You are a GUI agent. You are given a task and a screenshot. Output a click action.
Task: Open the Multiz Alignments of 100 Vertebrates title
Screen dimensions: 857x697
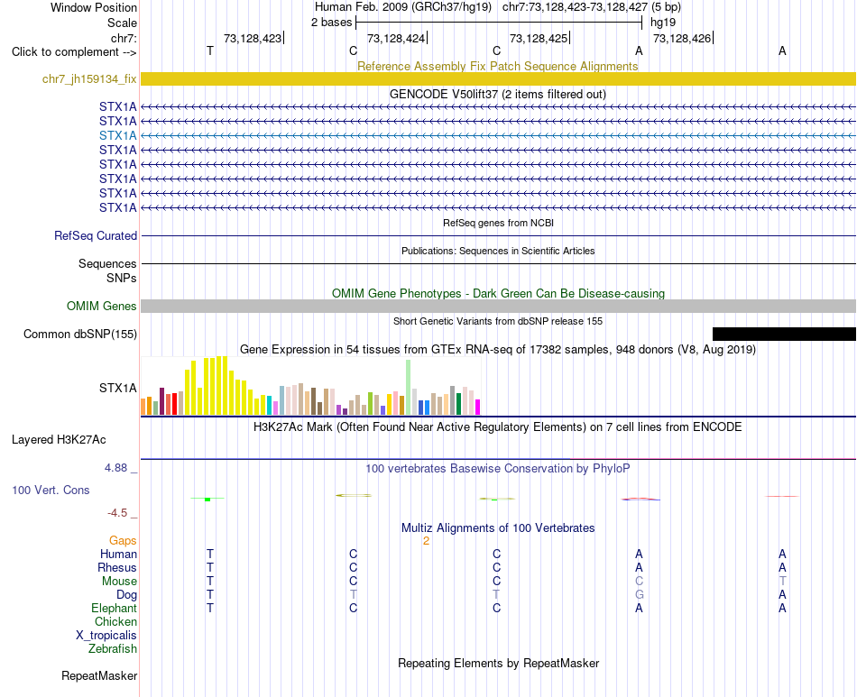pyautogui.click(x=498, y=527)
